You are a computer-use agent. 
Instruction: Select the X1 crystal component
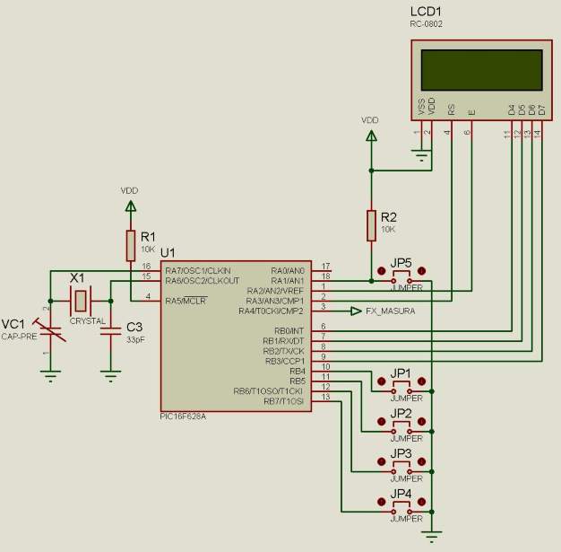81,299
